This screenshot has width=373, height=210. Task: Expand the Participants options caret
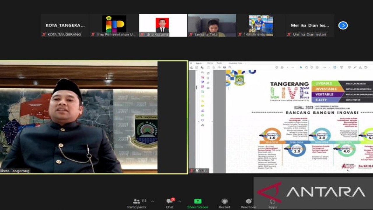[152, 201]
